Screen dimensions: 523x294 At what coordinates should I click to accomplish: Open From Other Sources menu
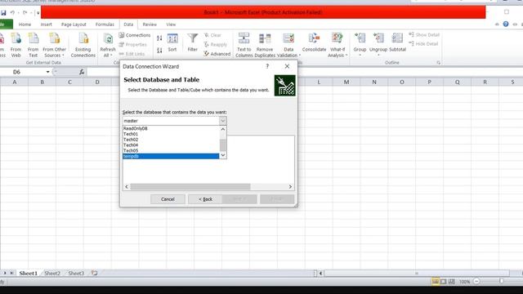click(55, 46)
